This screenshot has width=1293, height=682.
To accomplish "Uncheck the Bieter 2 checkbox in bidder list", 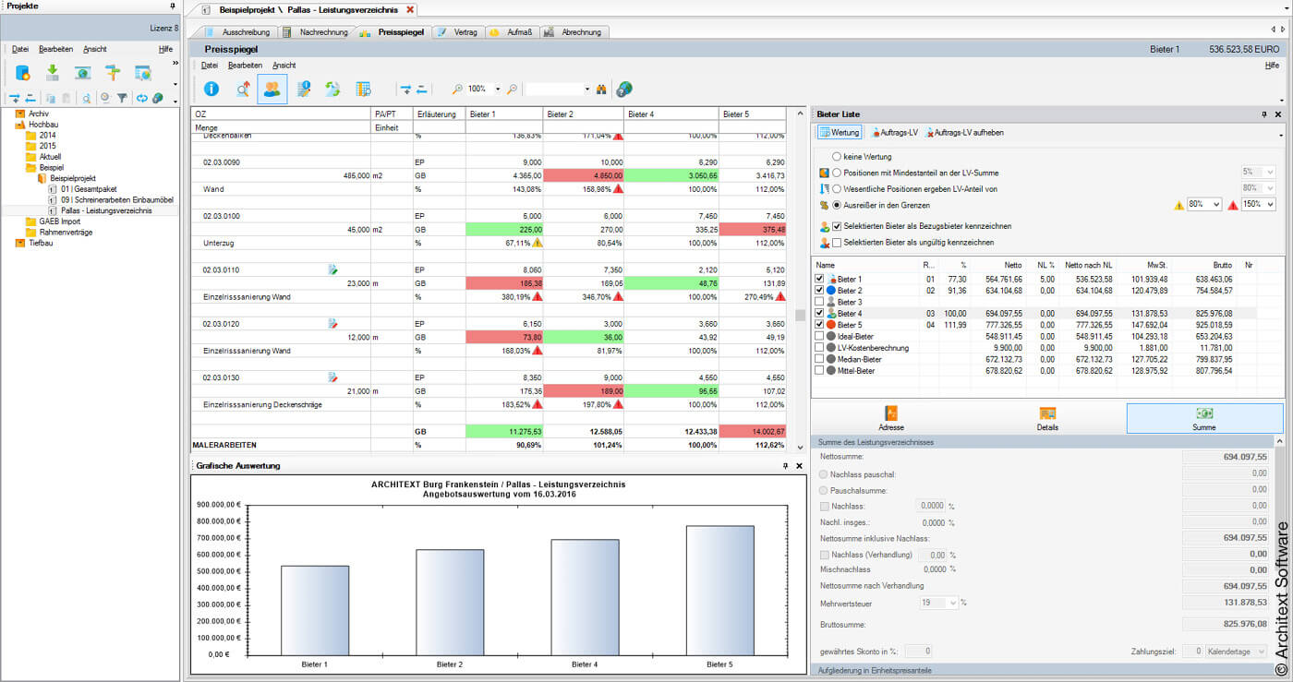I will click(819, 291).
